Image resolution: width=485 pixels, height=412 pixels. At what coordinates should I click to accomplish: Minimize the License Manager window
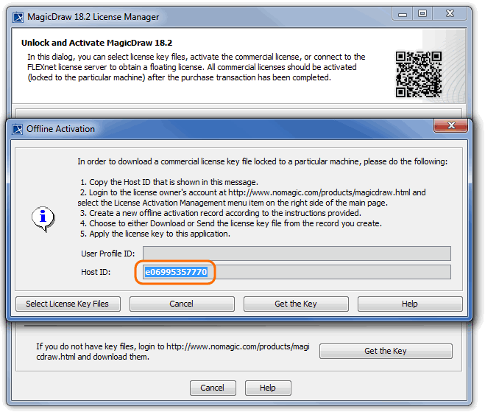(x=402, y=14)
